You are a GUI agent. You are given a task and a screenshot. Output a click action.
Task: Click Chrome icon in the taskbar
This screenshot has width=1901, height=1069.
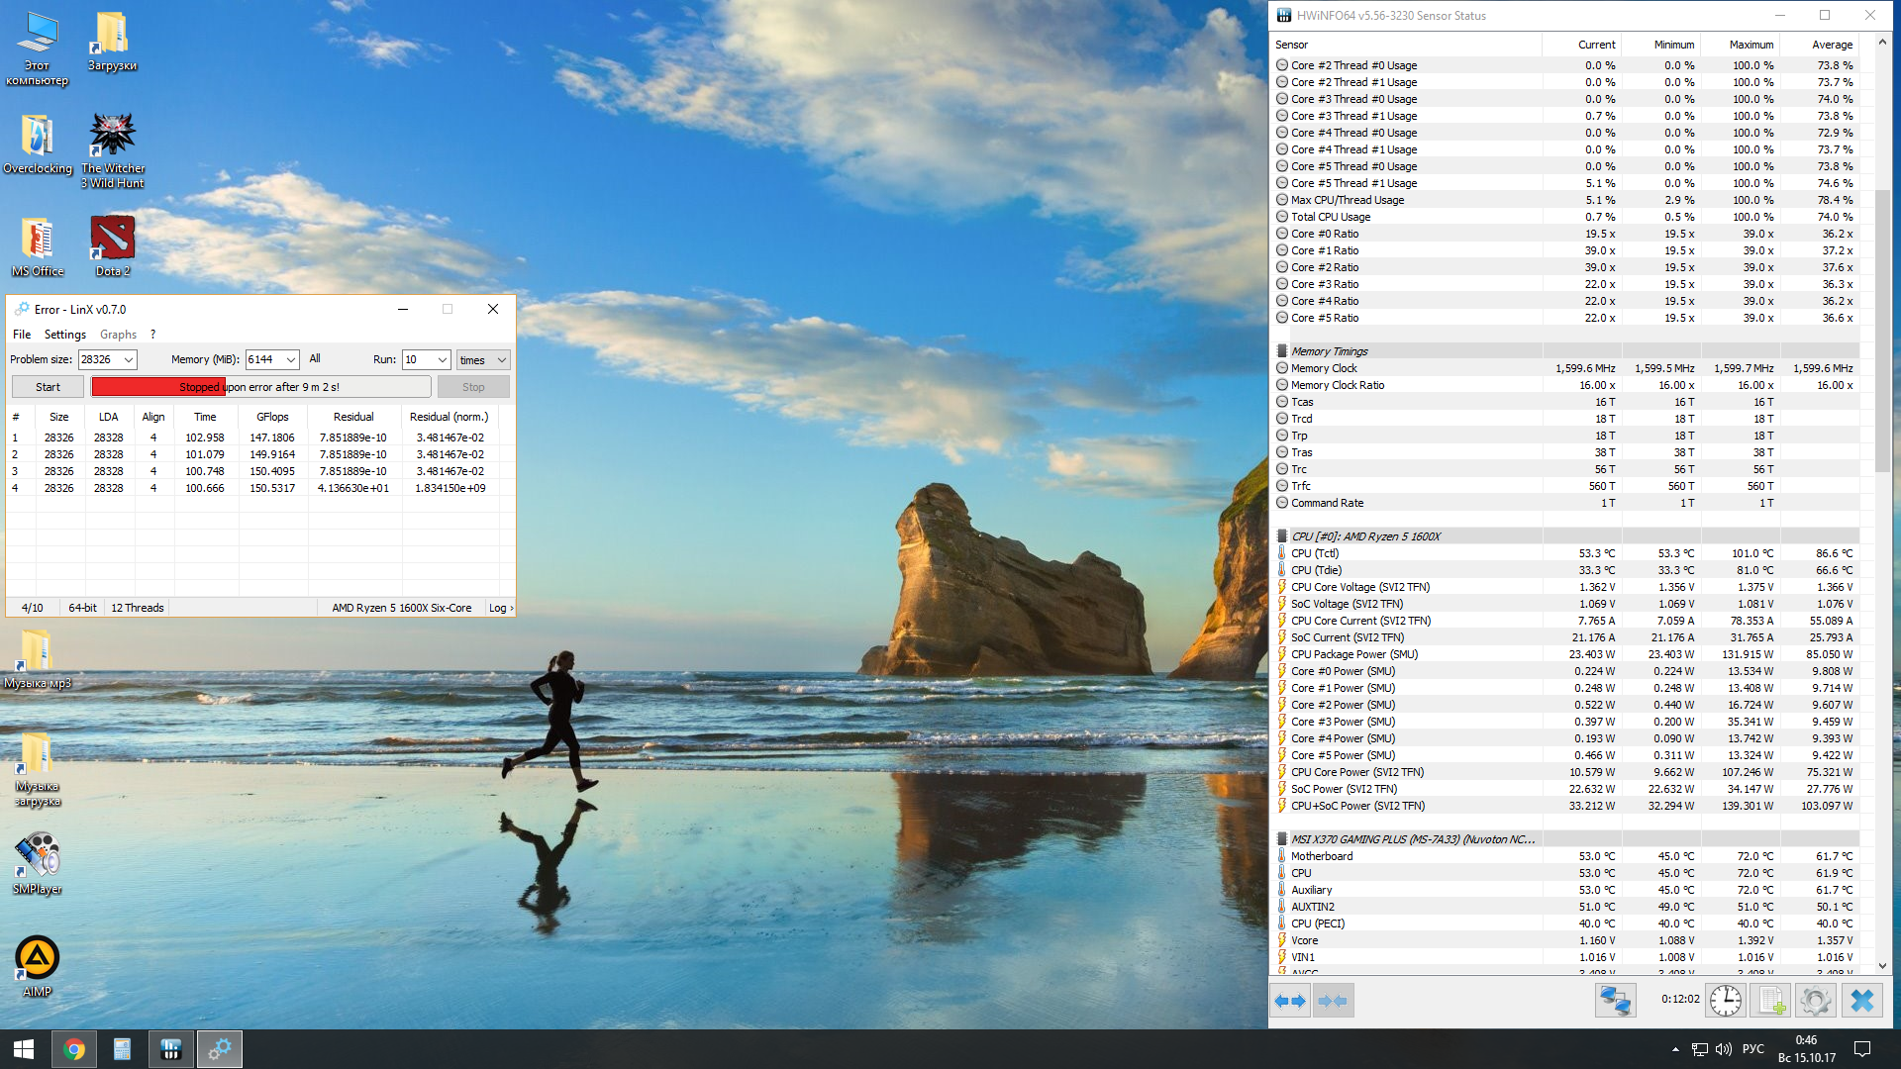[74, 1049]
